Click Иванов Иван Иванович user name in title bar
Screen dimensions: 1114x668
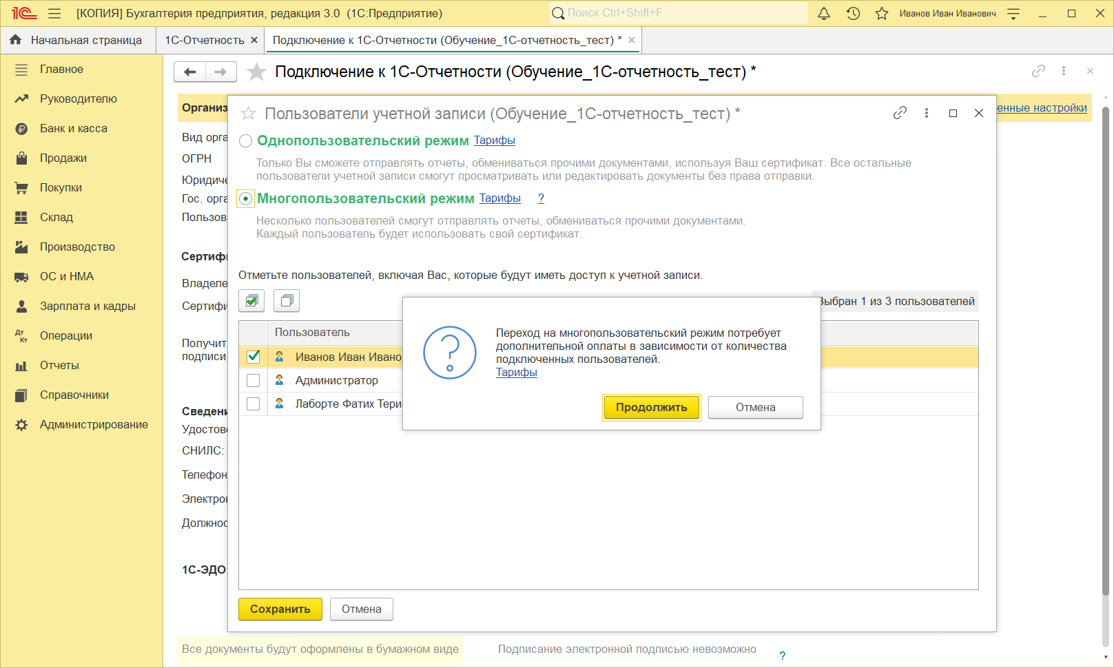coord(947,13)
